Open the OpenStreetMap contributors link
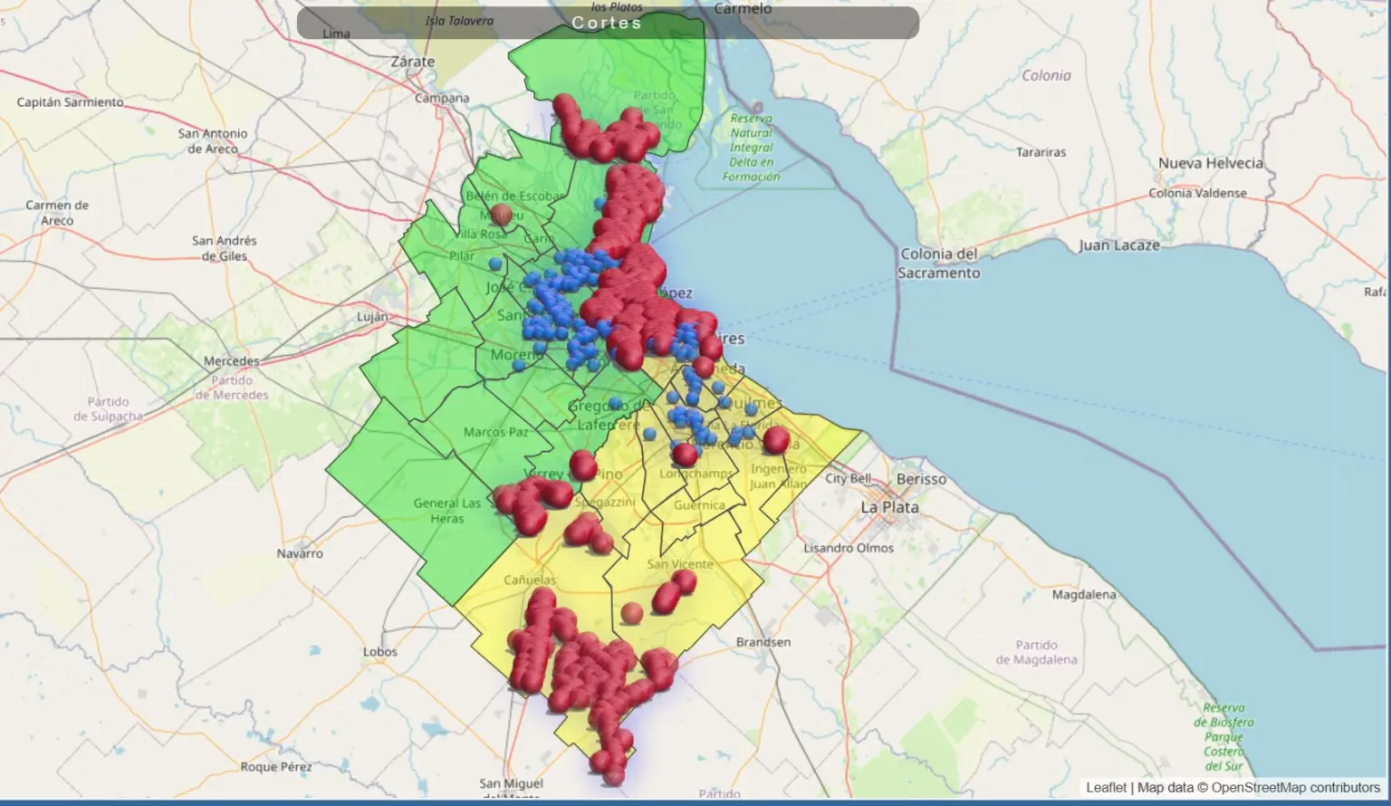 (1295, 788)
